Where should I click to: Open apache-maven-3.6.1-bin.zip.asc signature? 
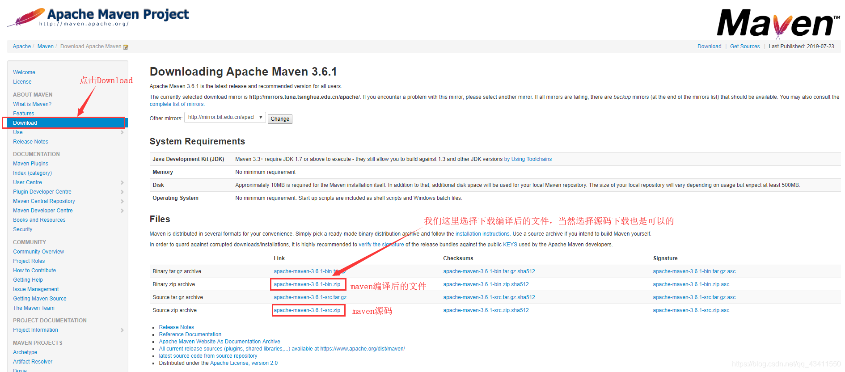click(691, 284)
